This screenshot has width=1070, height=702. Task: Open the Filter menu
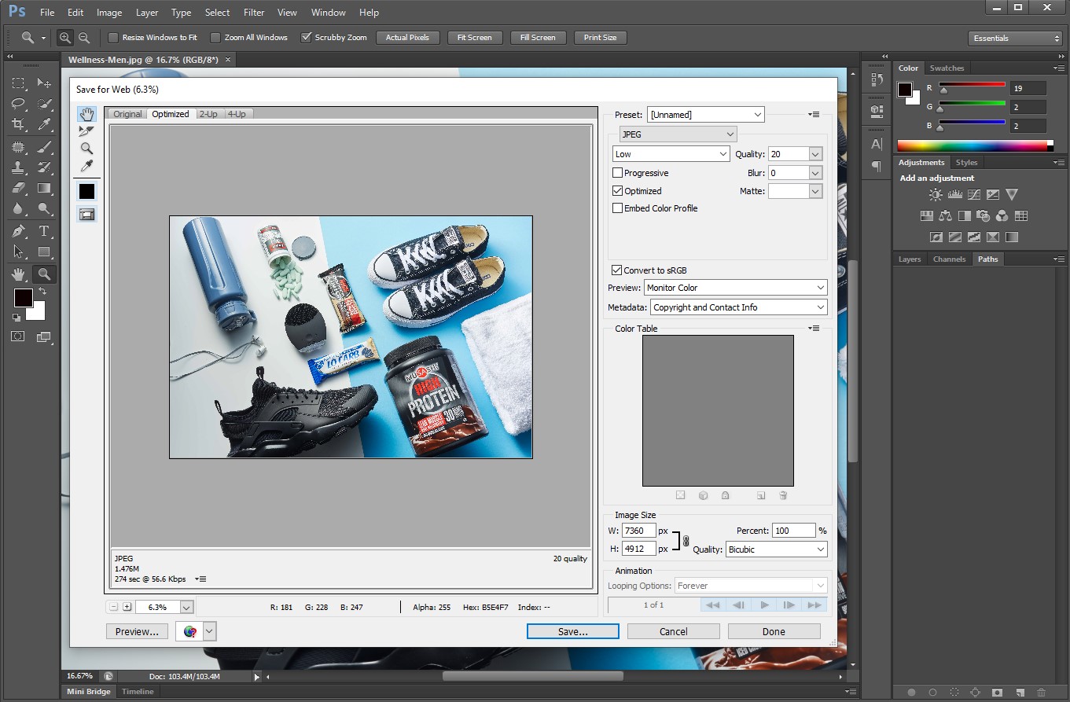[x=253, y=12]
